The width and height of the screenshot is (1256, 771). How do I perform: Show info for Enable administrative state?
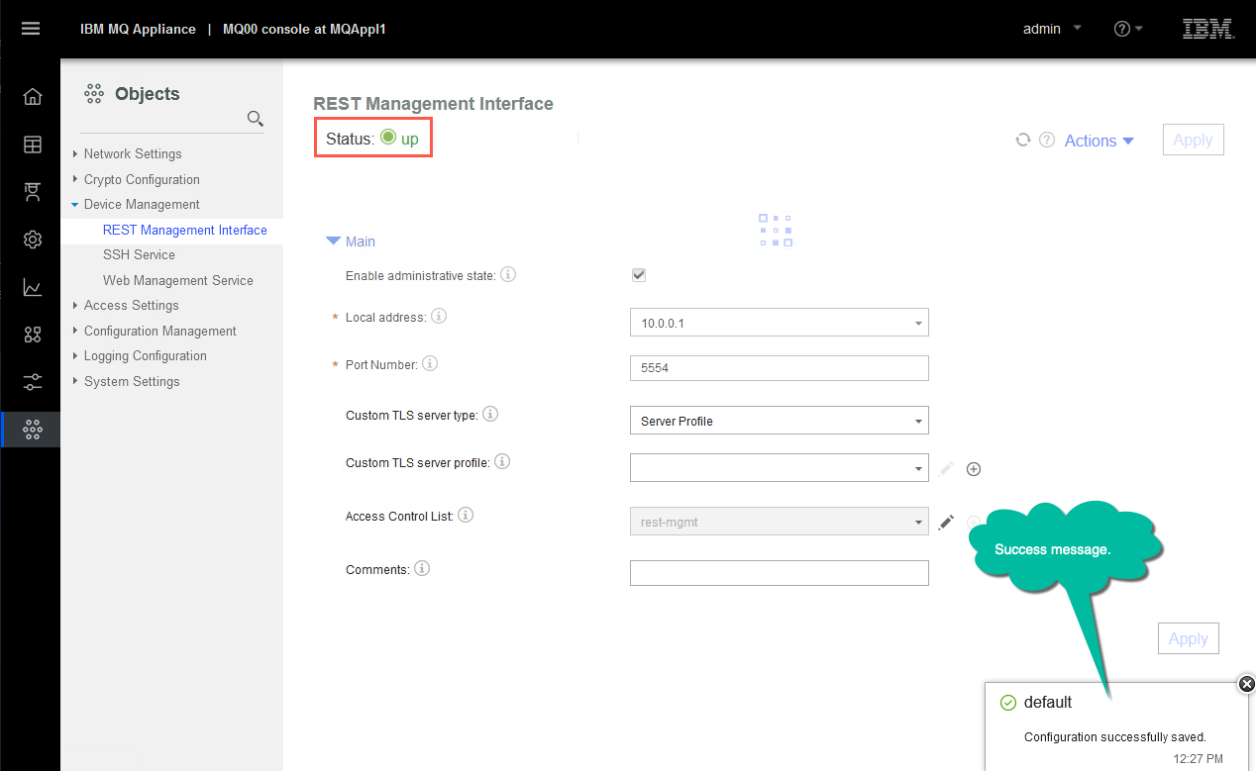click(508, 274)
